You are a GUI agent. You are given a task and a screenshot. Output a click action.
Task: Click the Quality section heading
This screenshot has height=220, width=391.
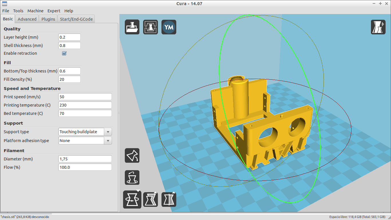point(12,29)
